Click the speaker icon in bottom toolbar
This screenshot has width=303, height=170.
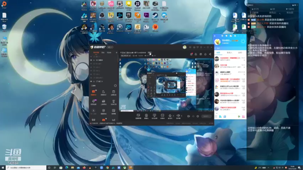[x=178, y=116]
